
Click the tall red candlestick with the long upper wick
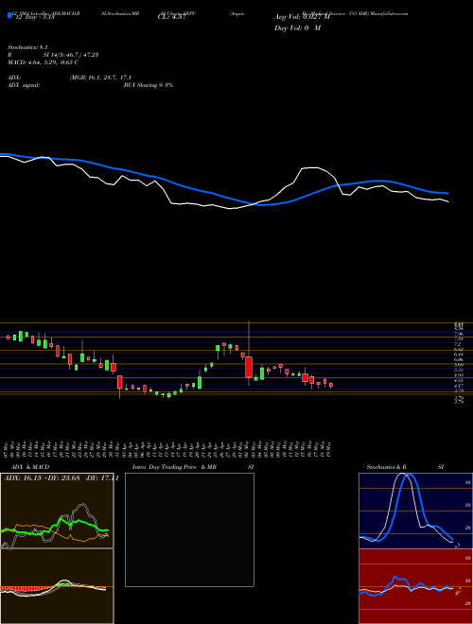point(249,367)
